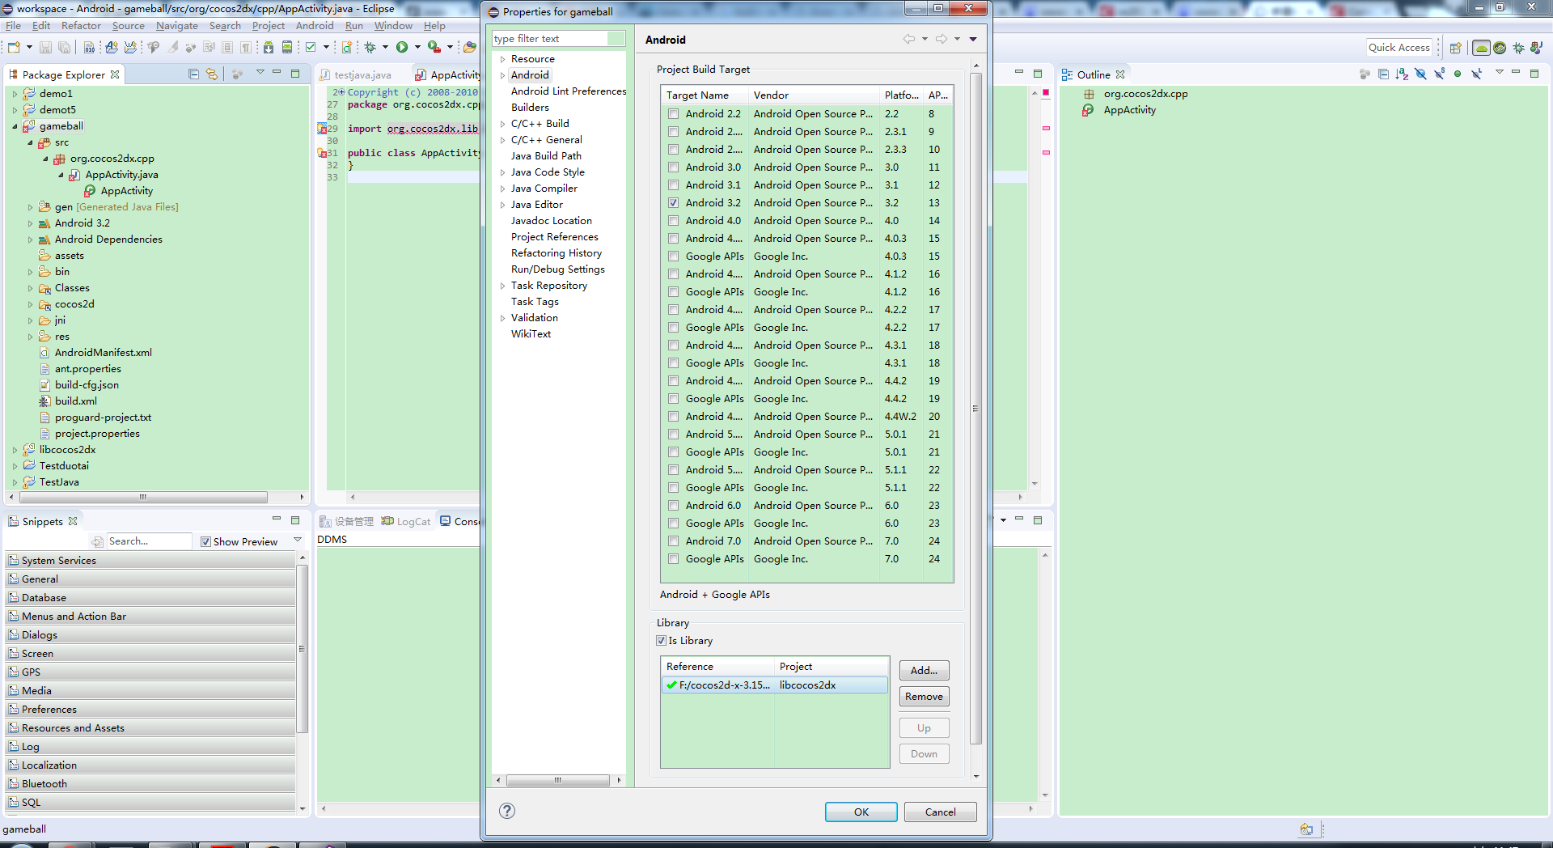Click the Open Perspective icon

point(1456,48)
